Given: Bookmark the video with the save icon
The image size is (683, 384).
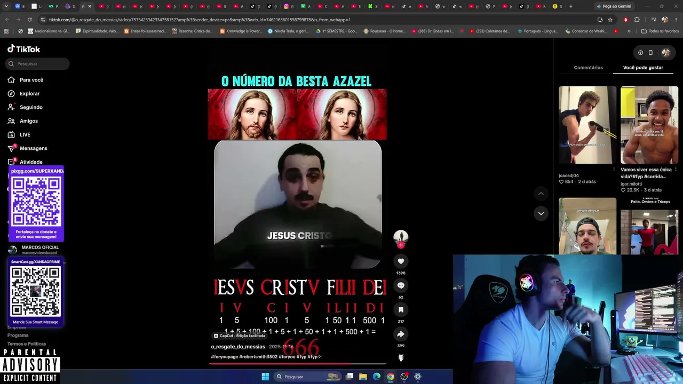Looking at the screenshot, I should [x=401, y=310].
